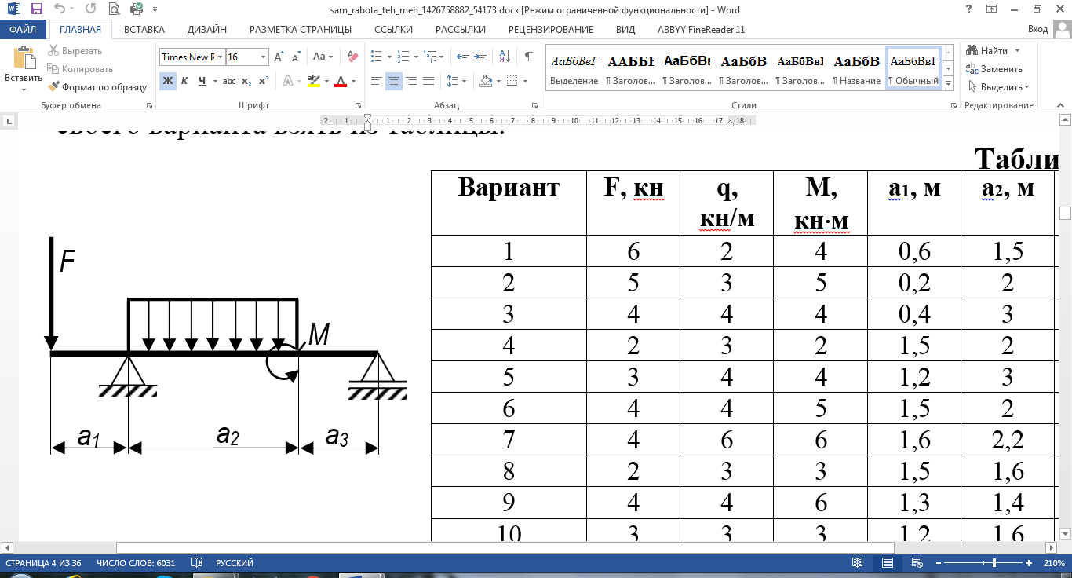The height and width of the screenshot is (578, 1072).
Task: Click the Replace (Заменить) icon
Action: (973, 69)
